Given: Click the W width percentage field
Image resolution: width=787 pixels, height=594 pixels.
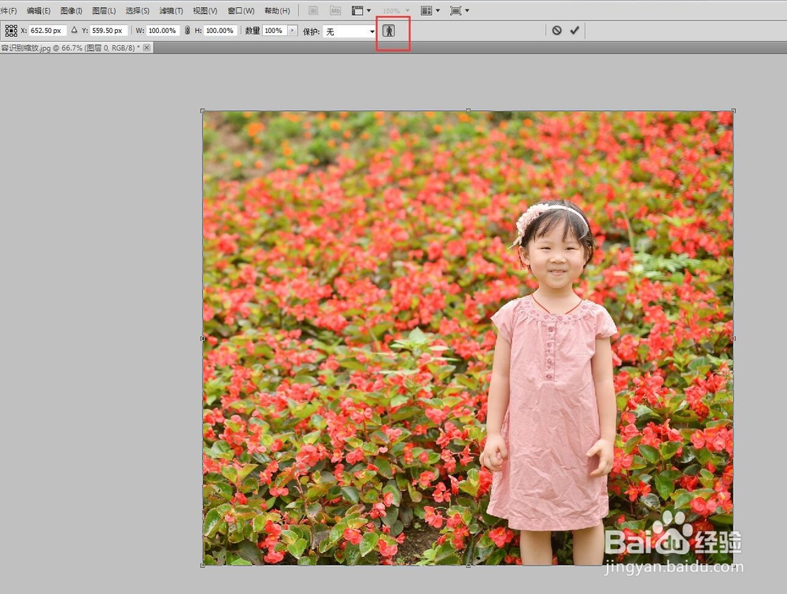Looking at the screenshot, I should (163, 31).
